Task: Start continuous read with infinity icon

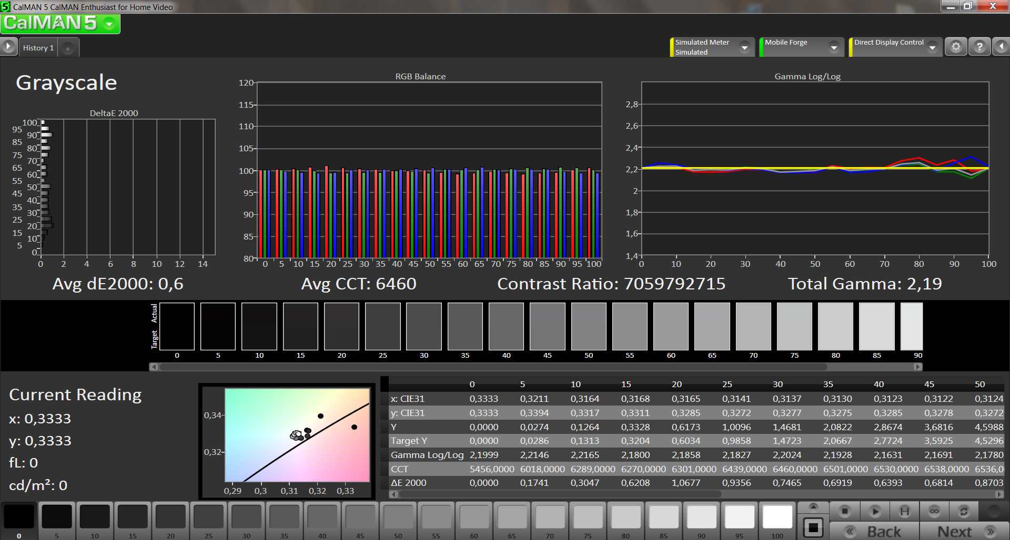Action: coord(934,511)
